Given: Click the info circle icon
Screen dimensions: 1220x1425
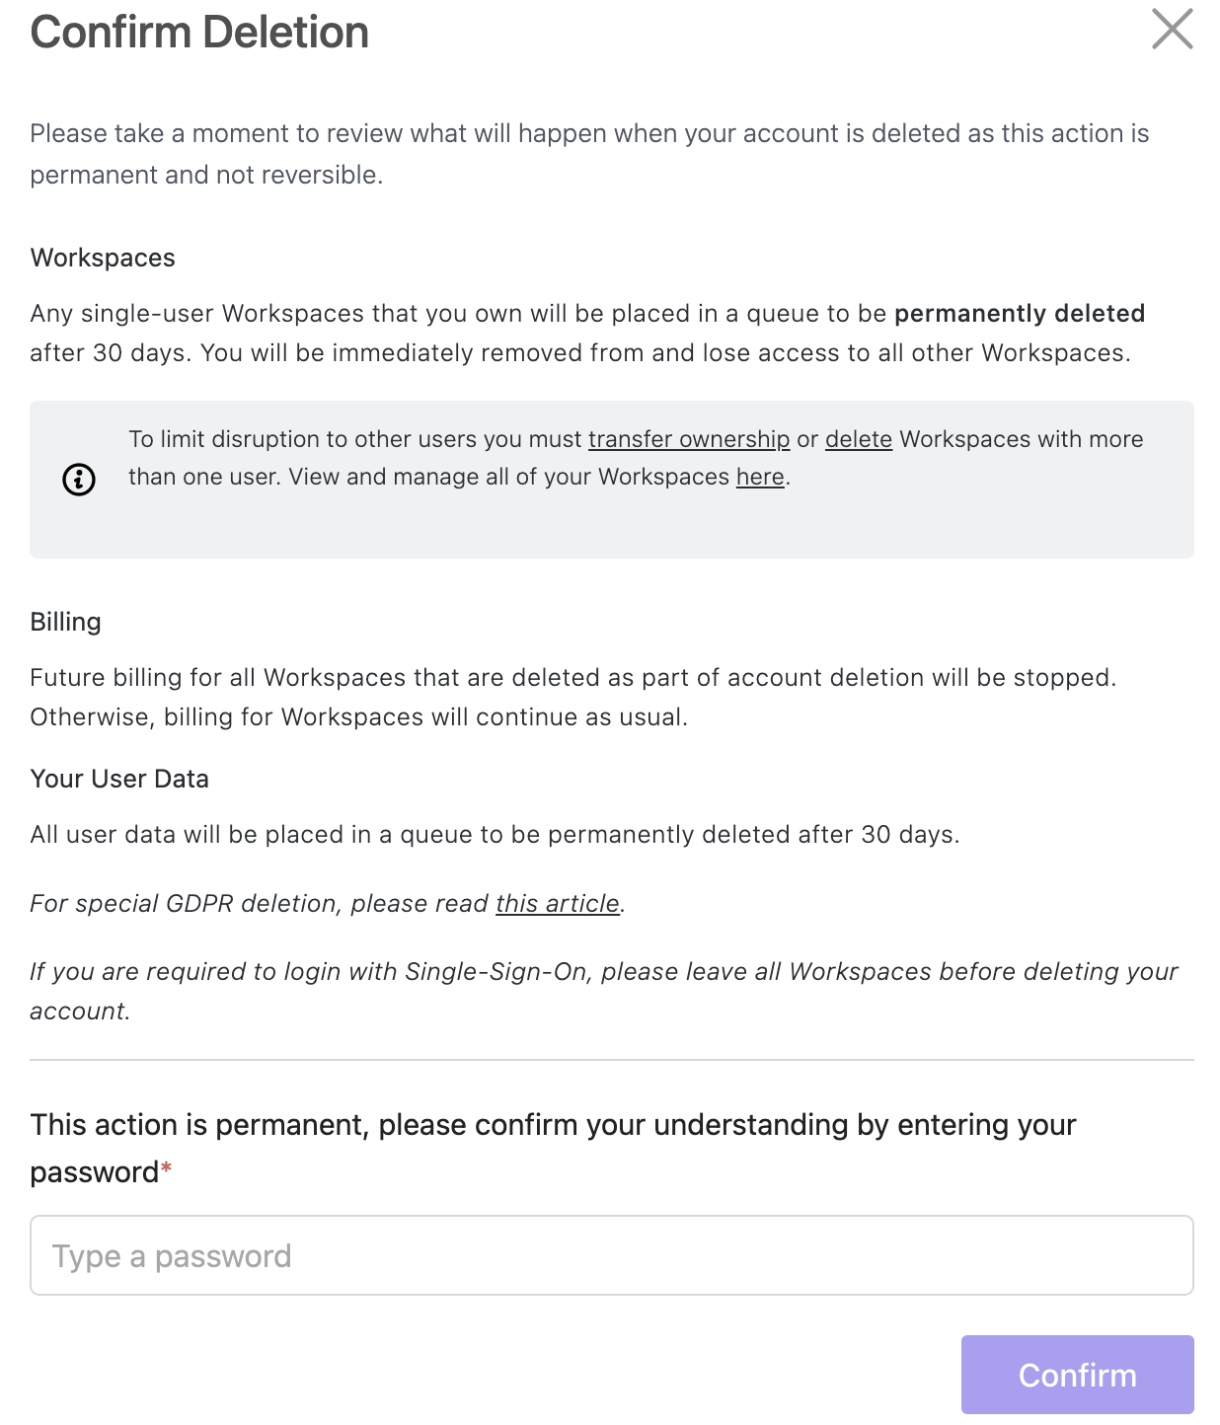Looking at the screenshot, I should coord(79,480).
